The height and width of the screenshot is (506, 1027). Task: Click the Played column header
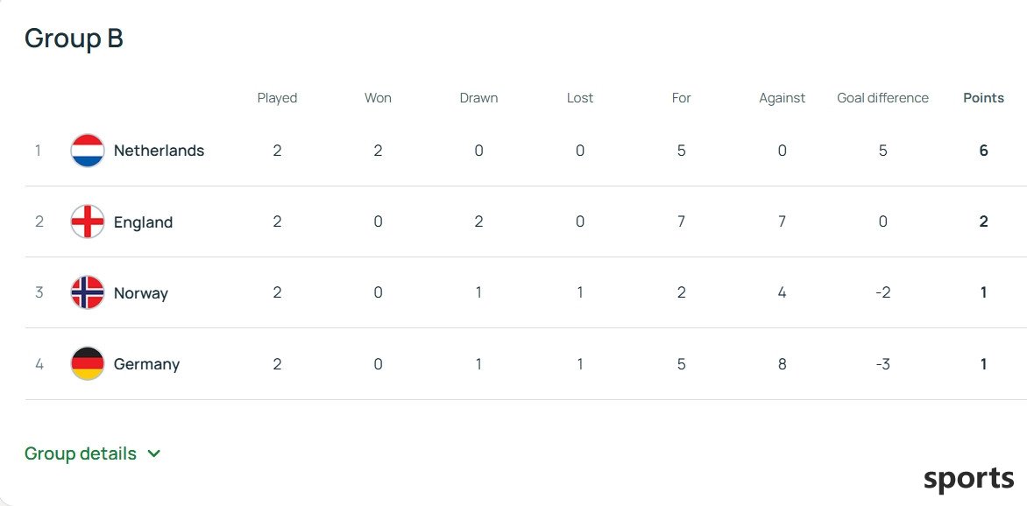pos(277,98)
